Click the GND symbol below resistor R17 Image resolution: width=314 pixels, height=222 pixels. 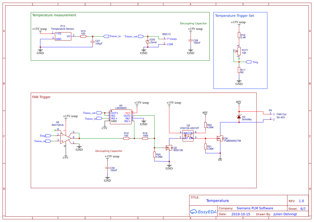click(239, 83)
